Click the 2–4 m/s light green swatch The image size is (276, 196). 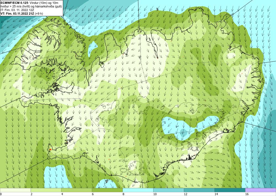pyautogui.click(x=46, y=190)
